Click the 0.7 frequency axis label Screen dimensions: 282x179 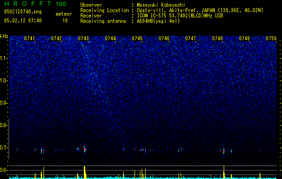(4, 148)
